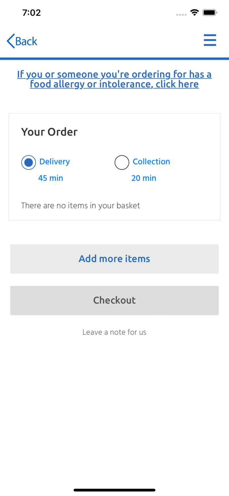The height and width of the screenshot is (496, 229).
Task: Tap the battery indicator icon
Action: click(210, 13)
